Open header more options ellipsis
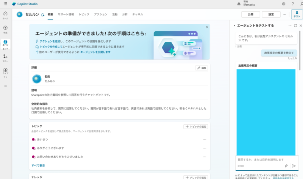 [285, 14]
